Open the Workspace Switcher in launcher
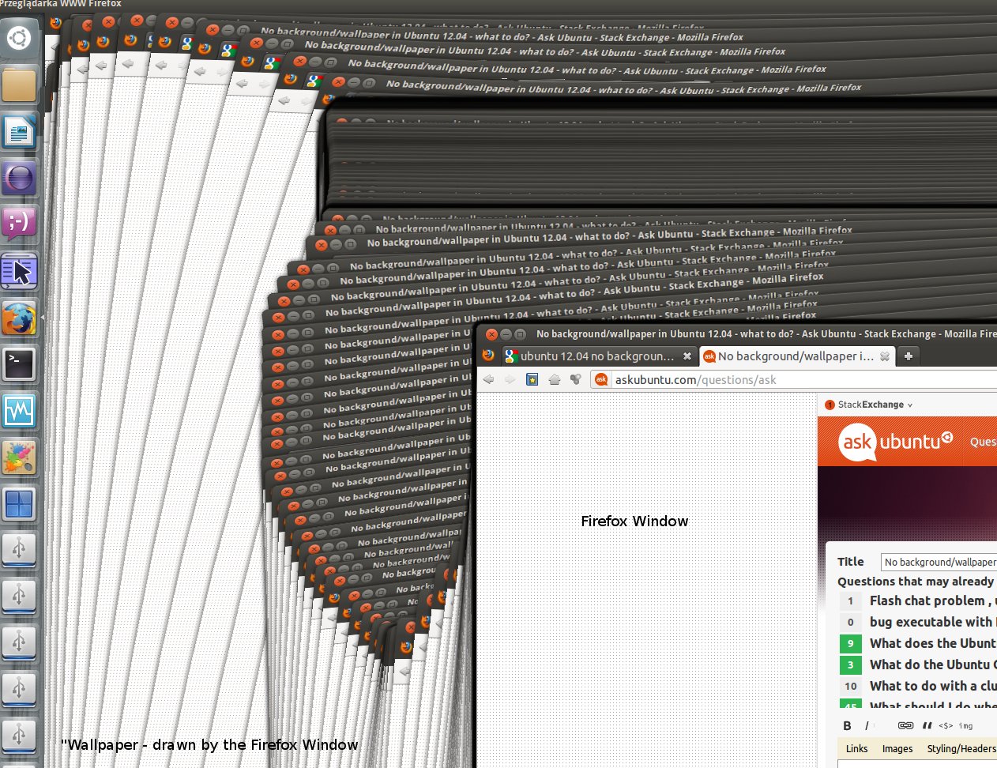Image resolution: width=997 pixels, height=768 pixels. click(19, 503)
